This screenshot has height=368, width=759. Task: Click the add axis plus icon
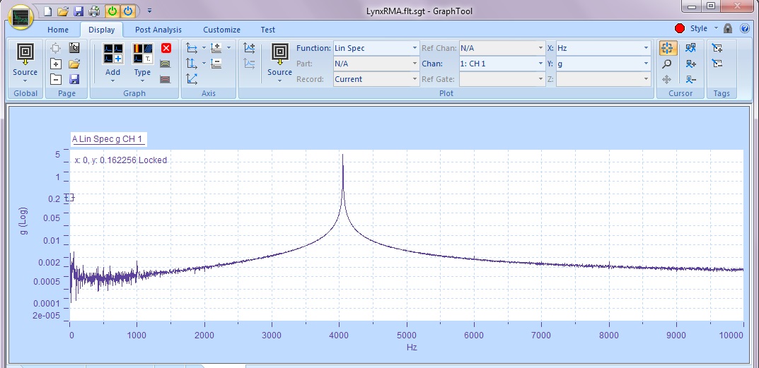(x=216, y=48)
